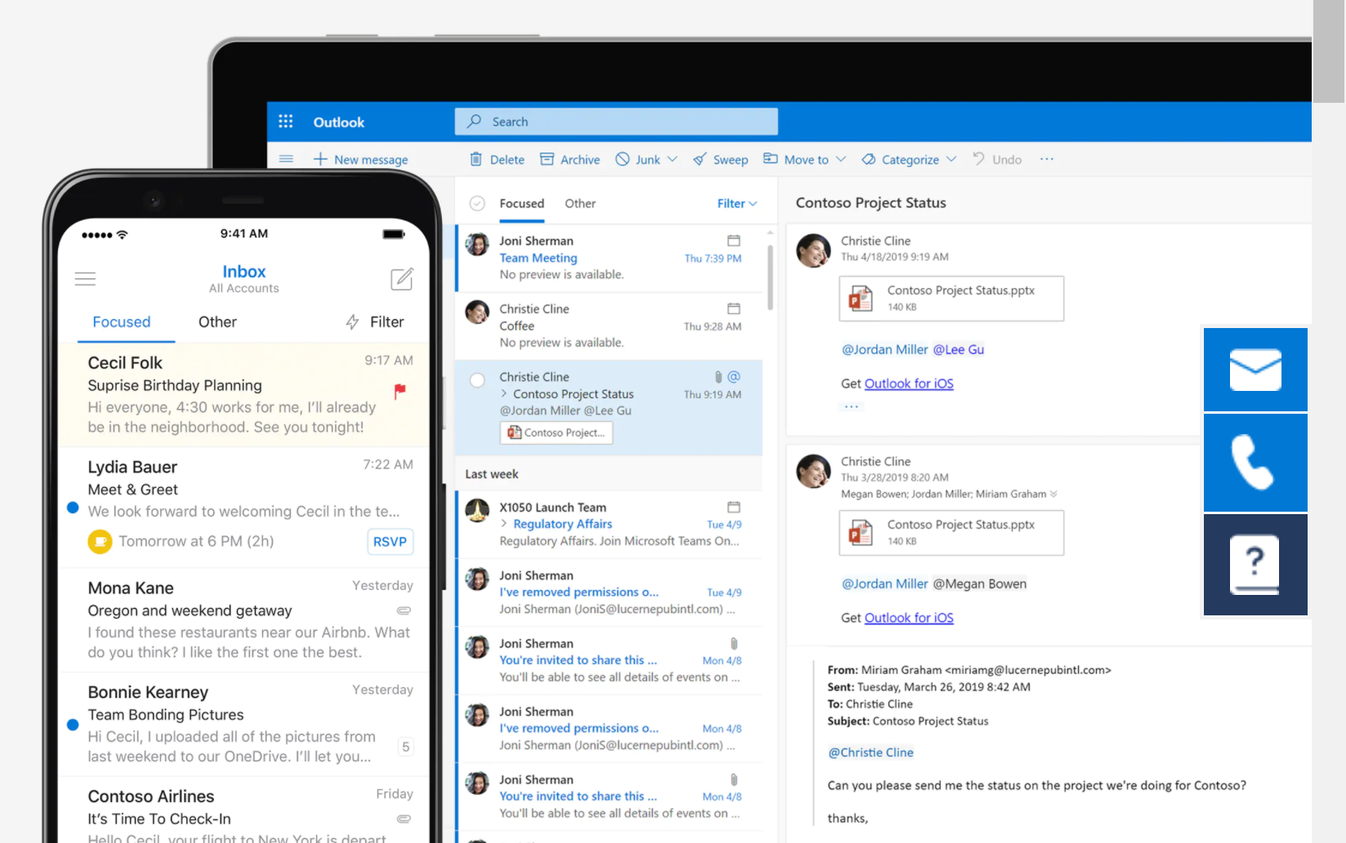
Task: Click the page scrollbar thumb at right edge
Action: point(1329,51)
